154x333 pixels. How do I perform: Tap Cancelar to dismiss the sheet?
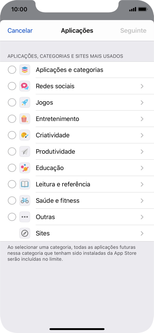[x=20, y=31]
